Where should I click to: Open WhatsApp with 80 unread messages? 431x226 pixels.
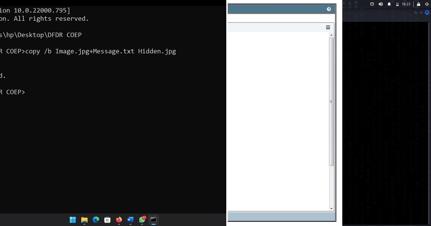(x=142, y=220)
